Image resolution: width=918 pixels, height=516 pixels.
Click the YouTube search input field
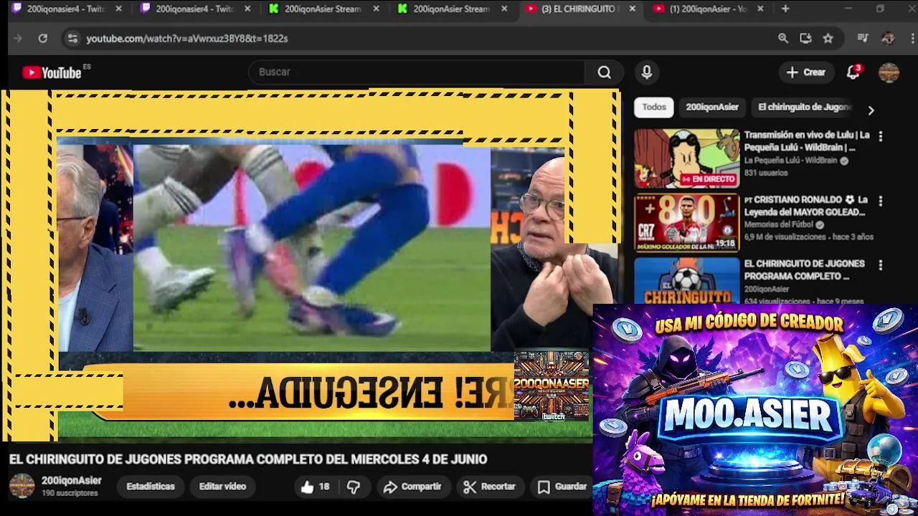[x=416, y=72]
